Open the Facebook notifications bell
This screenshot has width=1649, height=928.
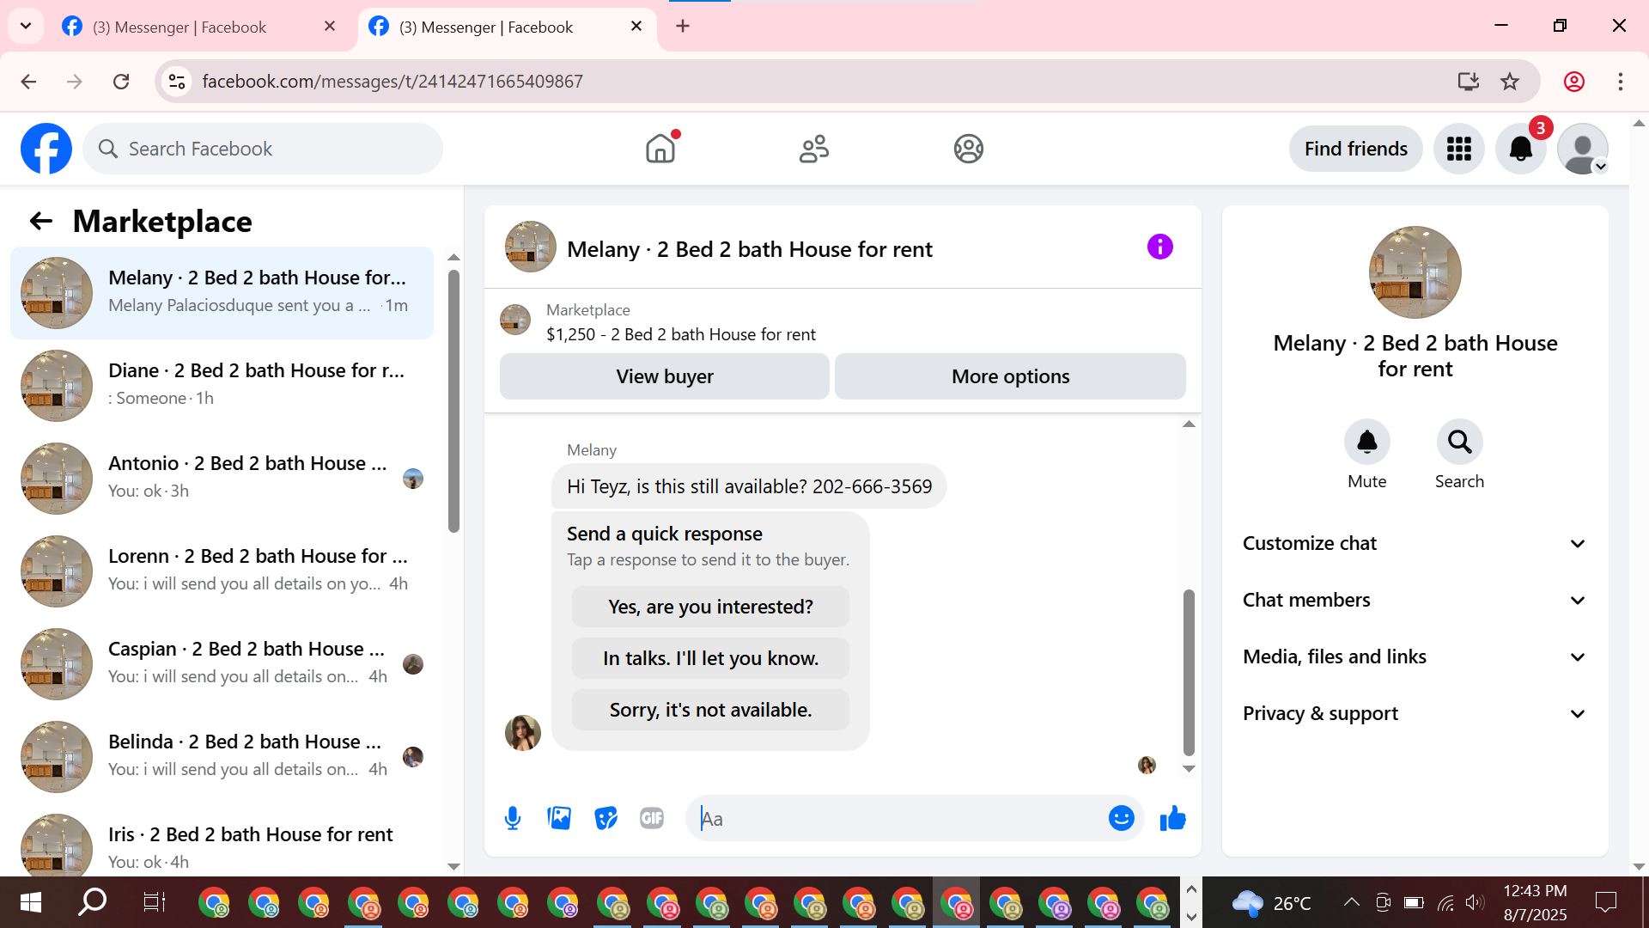point(1520,149)
